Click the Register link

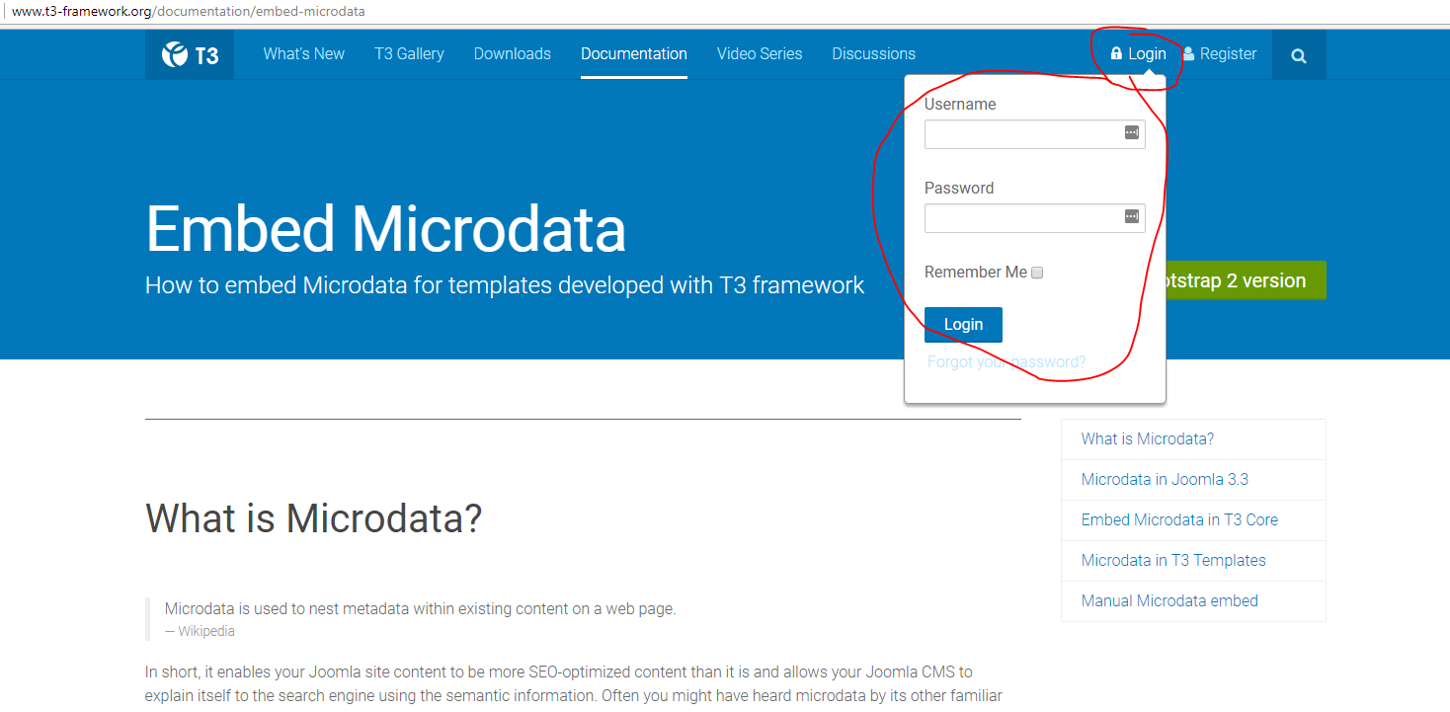coord(1220,54)
